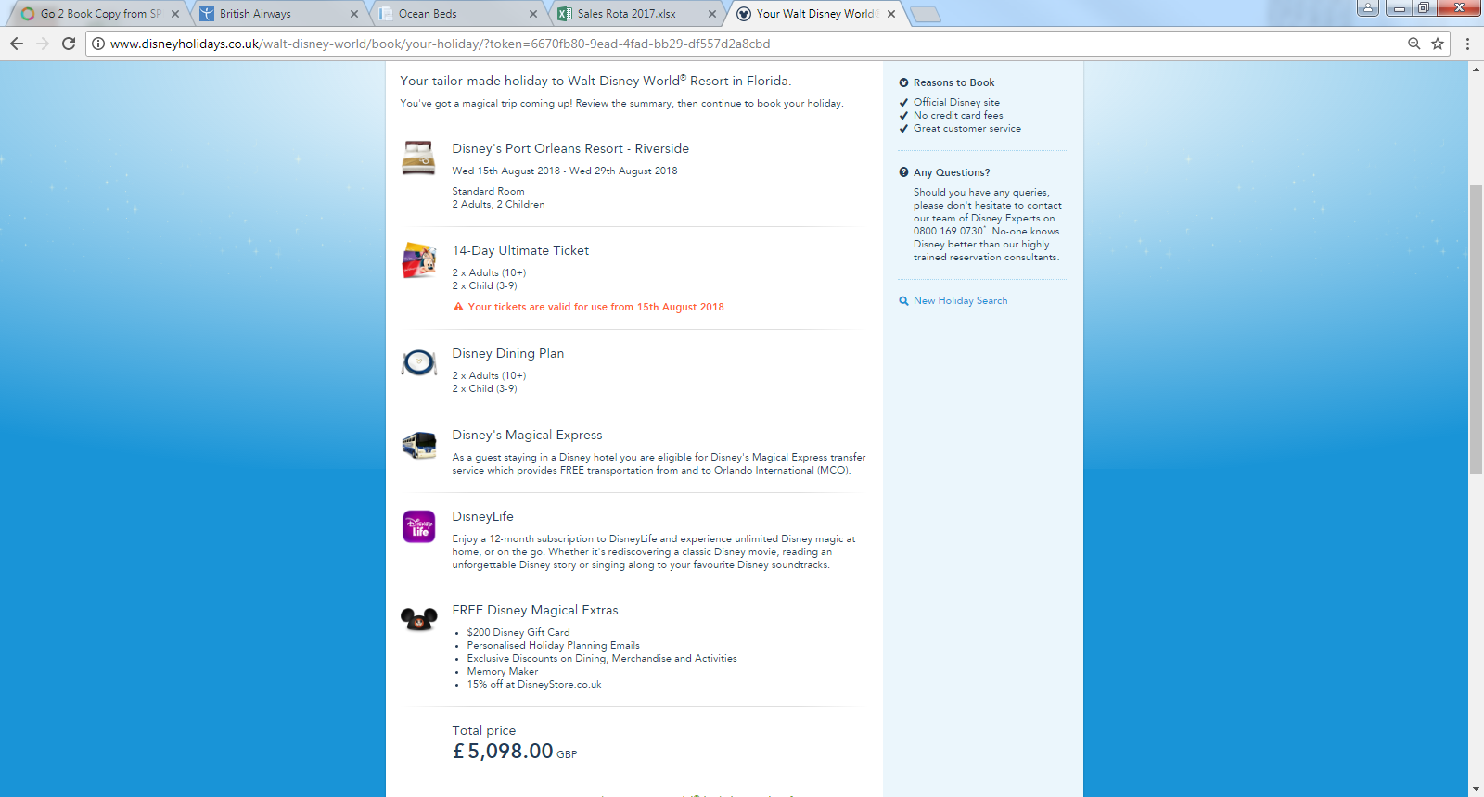Select the Disney Dining Plan heading
1484x797 pixels.
(x=508, y=353)
